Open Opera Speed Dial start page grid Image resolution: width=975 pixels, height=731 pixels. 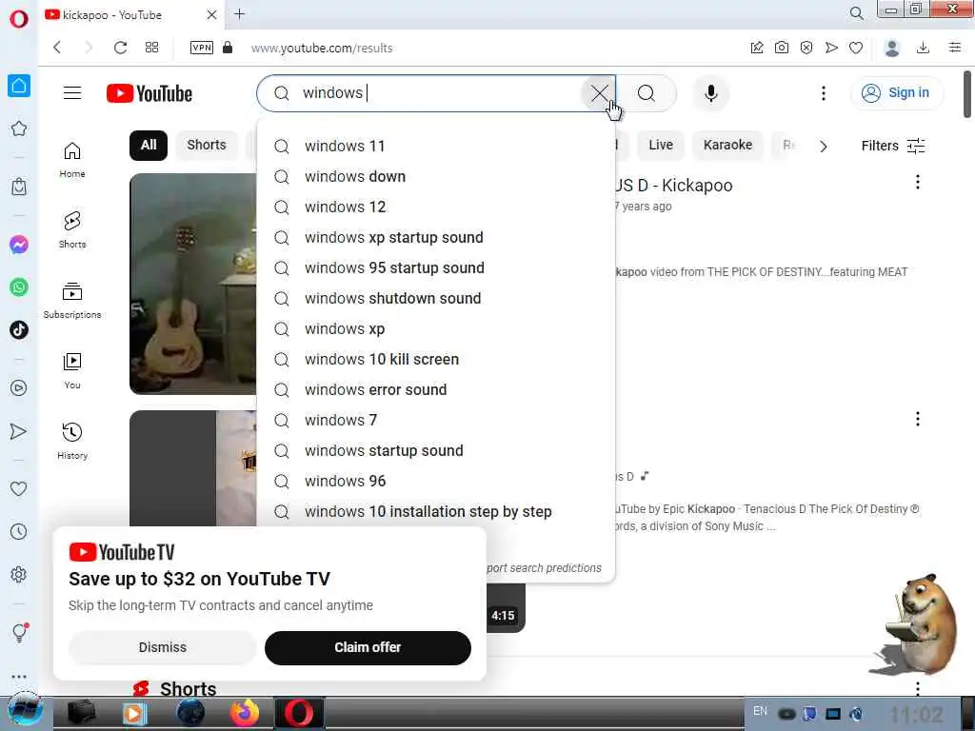[151, 48]
